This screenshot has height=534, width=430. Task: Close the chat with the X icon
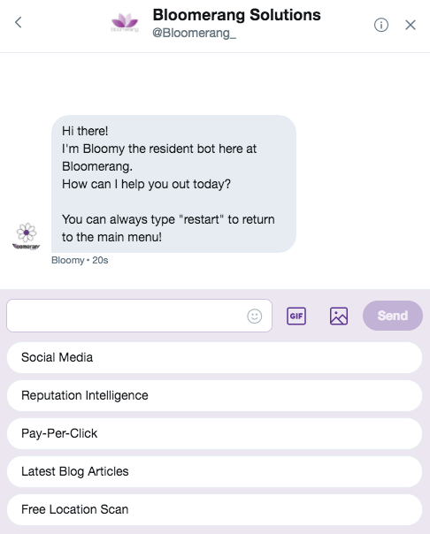click(x=411, y=25)
